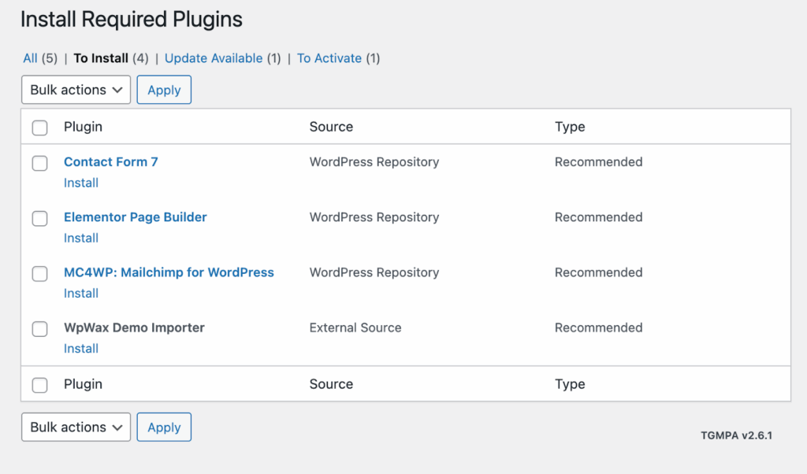Image resolution: width=807 pixels, height=474 pixels.
Task: Toggle the select-all checkbox in table header
Action: click(39, 128)
